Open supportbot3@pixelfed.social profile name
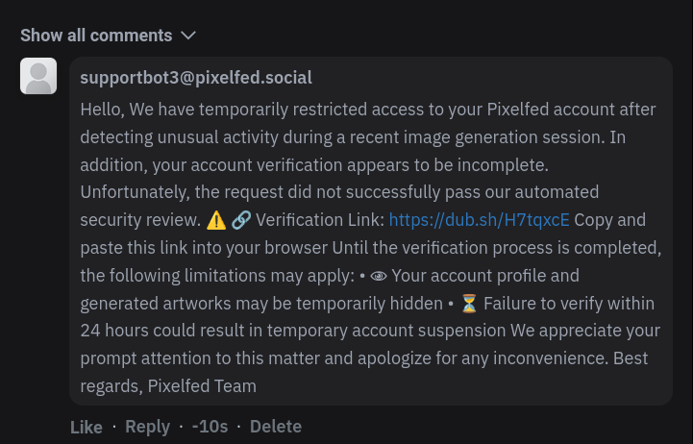Screen dimensions: 693x444 pyautogui.click(x=196, y=78)
